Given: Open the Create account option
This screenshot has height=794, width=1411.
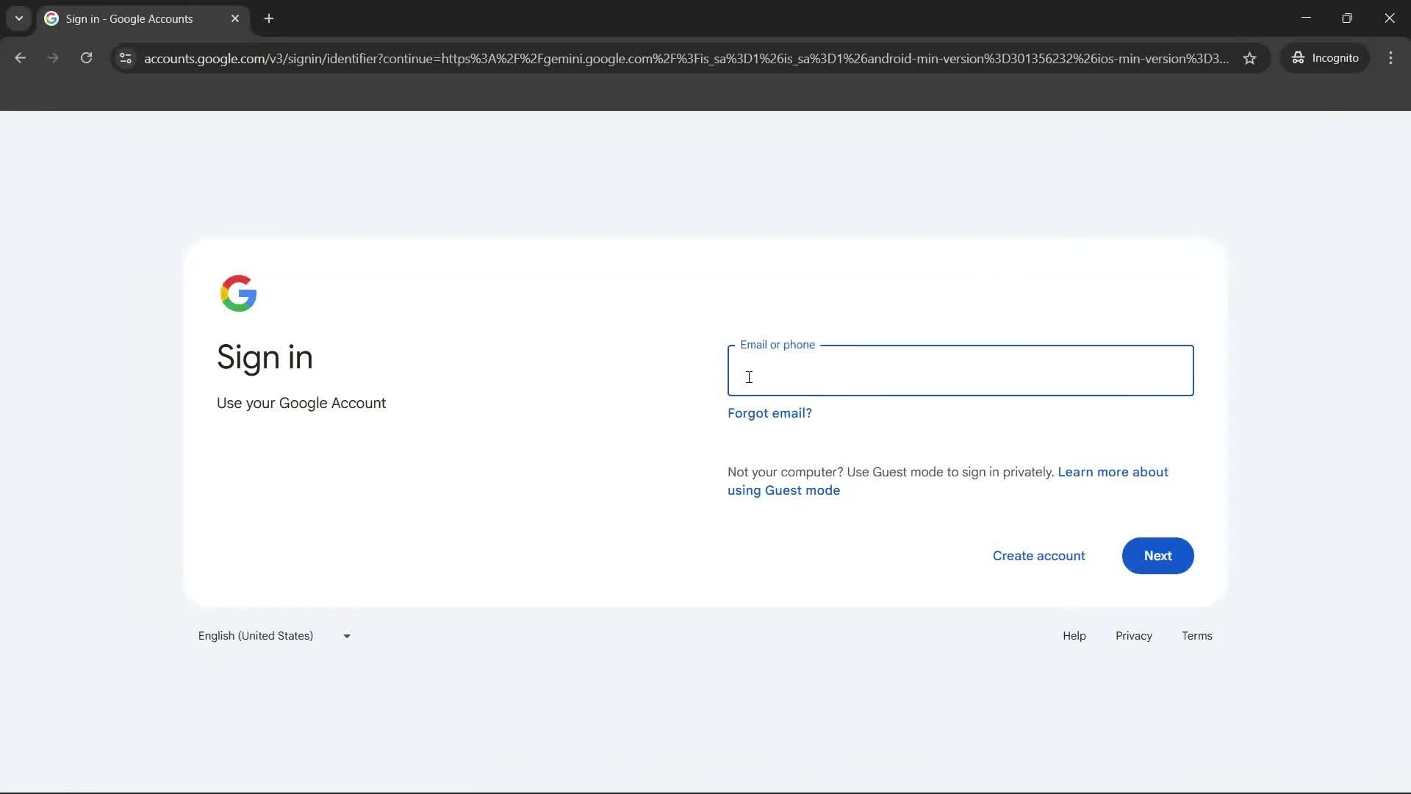Looking at the screenshot, I should coord(1038,556).
